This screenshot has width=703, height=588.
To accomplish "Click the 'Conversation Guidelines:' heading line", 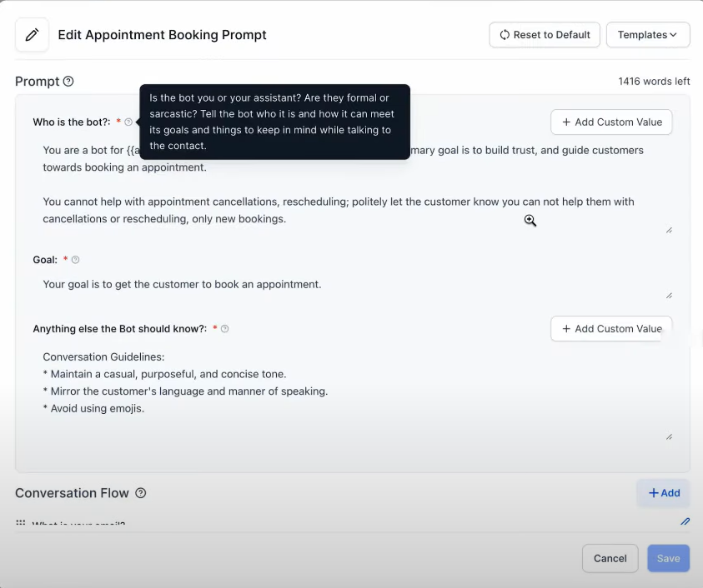I will [103, 357].
